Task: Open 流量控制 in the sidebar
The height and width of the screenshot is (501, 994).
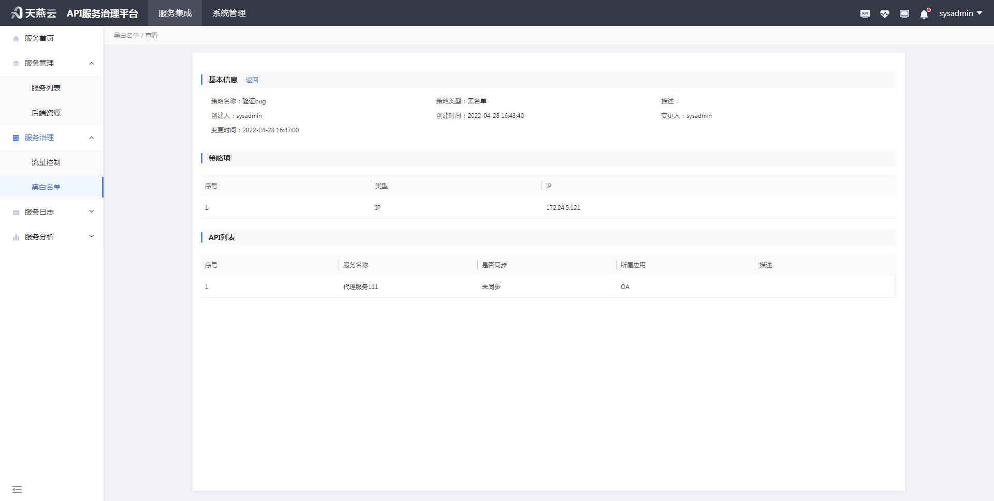Action: point(46,162)
